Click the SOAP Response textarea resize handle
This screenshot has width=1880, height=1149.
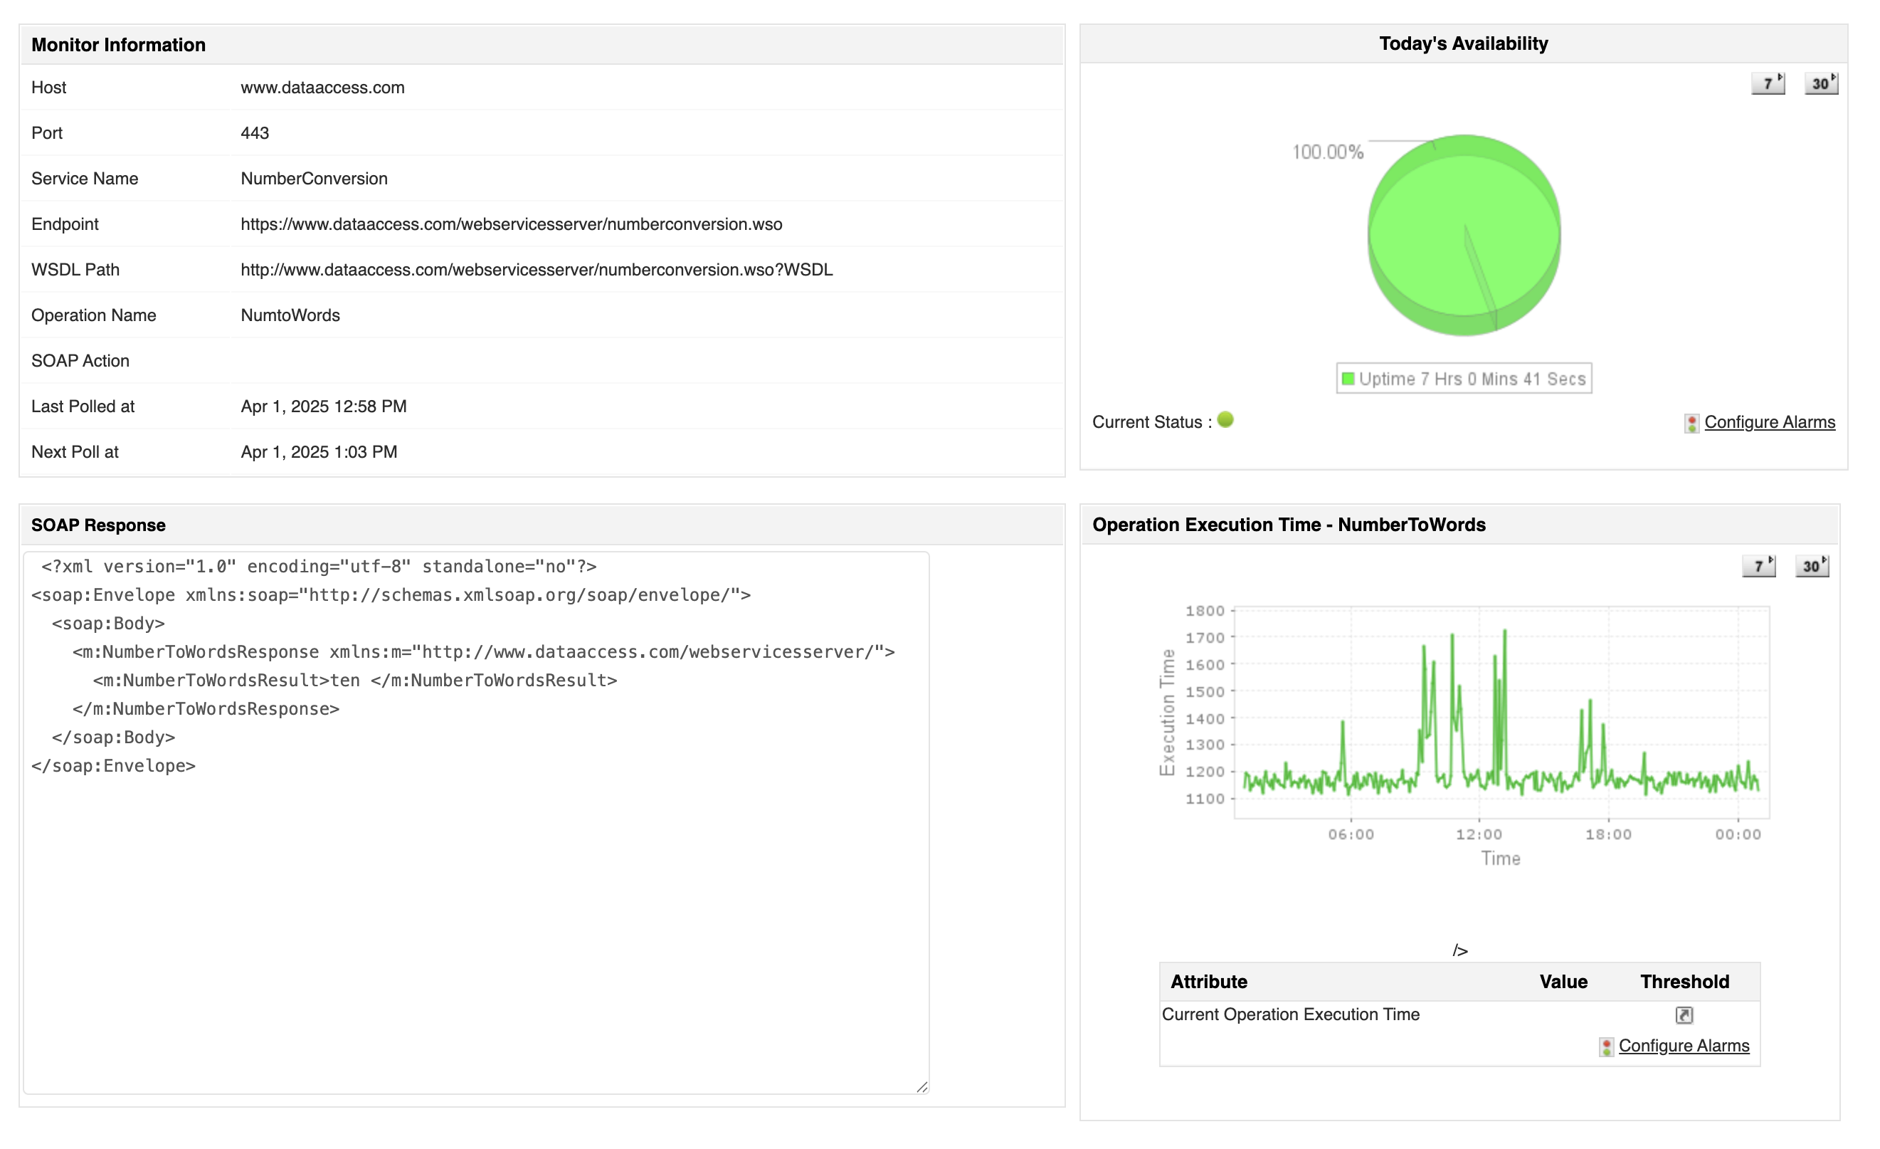click(x=922, y=1086)
